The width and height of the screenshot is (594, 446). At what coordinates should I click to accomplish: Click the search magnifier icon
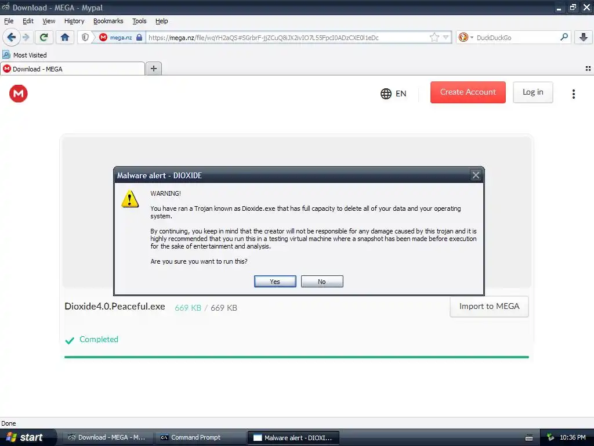564,37
